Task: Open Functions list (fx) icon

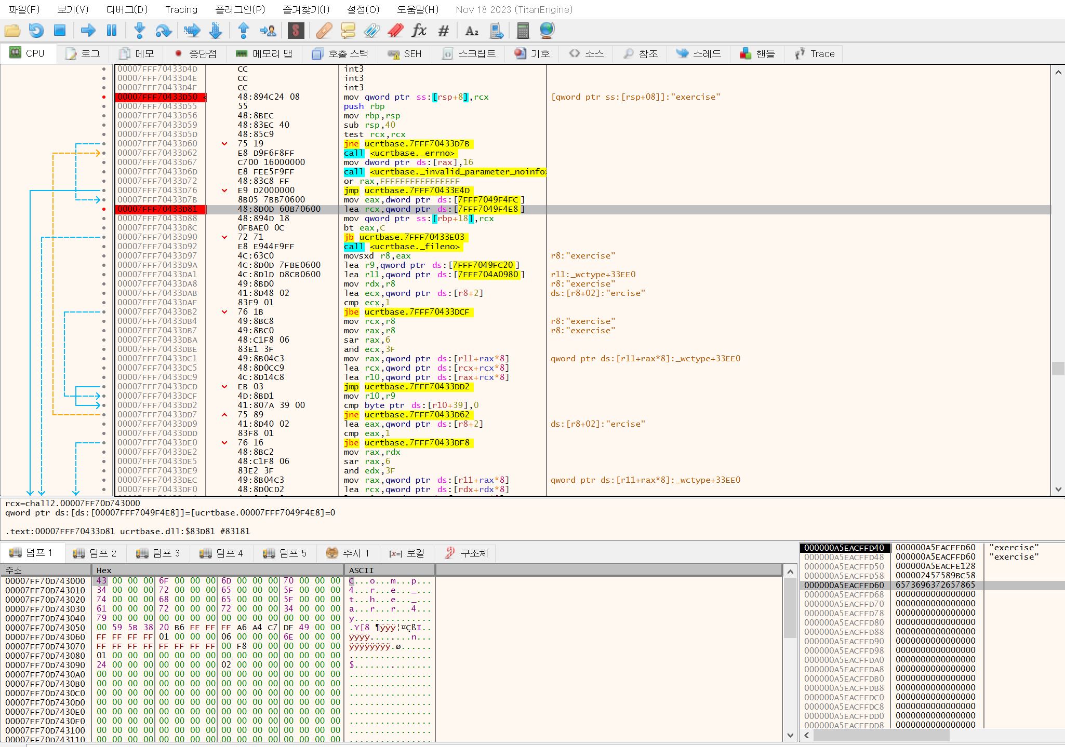Action: (x=419, y=31)
